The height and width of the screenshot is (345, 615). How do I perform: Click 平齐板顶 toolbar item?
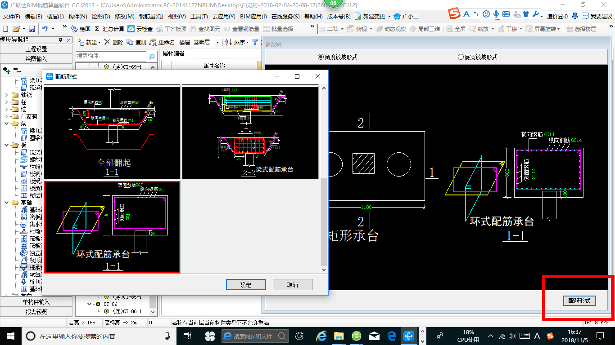pos(171,29)
